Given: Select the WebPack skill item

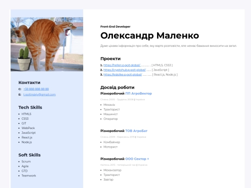Looking at the screenshot, I should (28, 128).
